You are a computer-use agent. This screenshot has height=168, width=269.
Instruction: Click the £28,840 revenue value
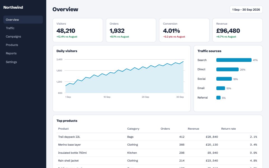[212, 137]
